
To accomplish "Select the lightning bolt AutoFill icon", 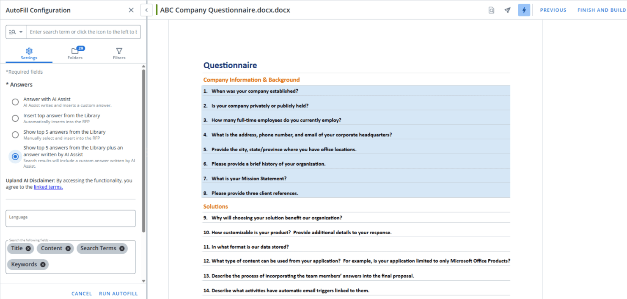I will point(524,10).
